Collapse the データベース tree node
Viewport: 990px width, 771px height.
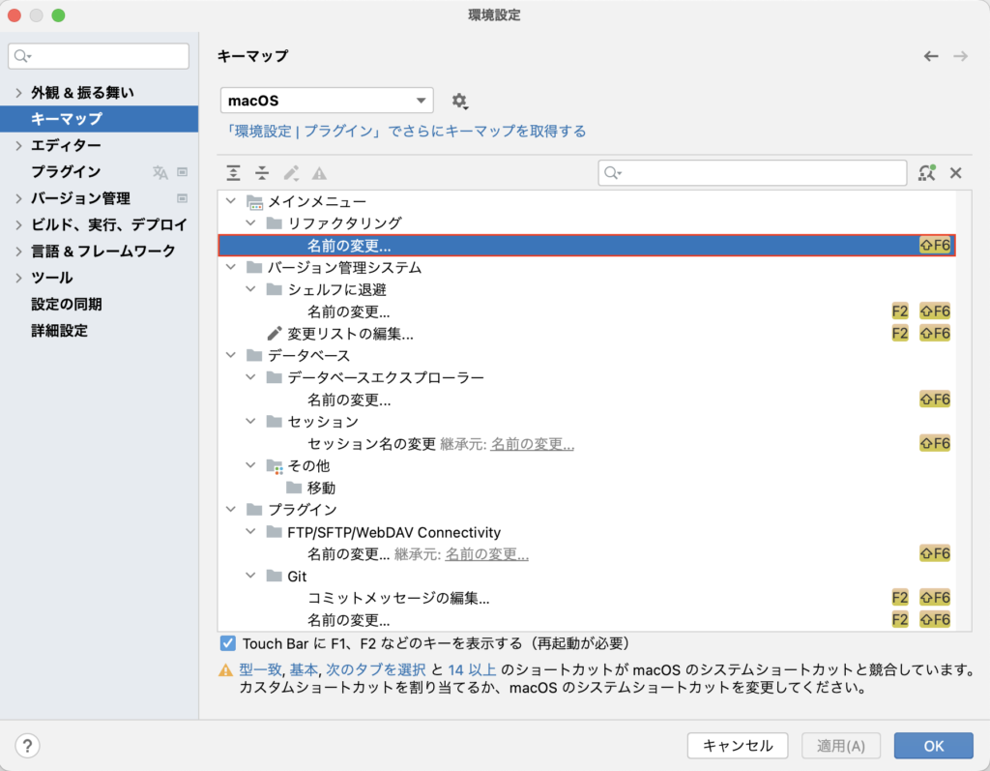(x=231, y=355)
